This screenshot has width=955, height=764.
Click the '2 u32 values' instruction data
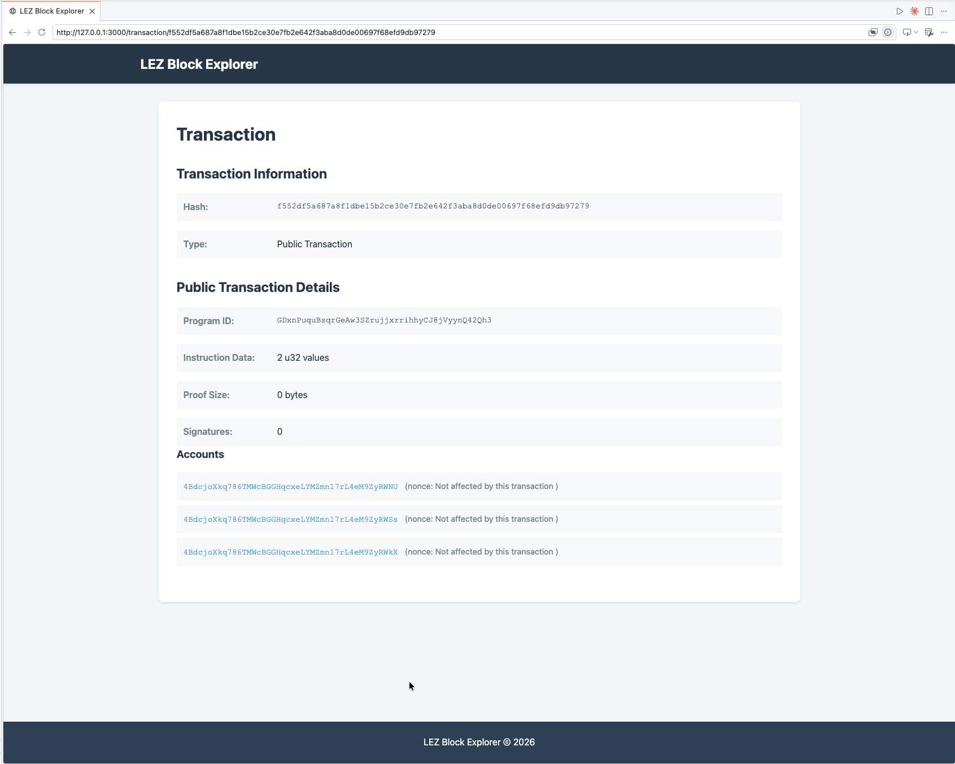(303, 357)
